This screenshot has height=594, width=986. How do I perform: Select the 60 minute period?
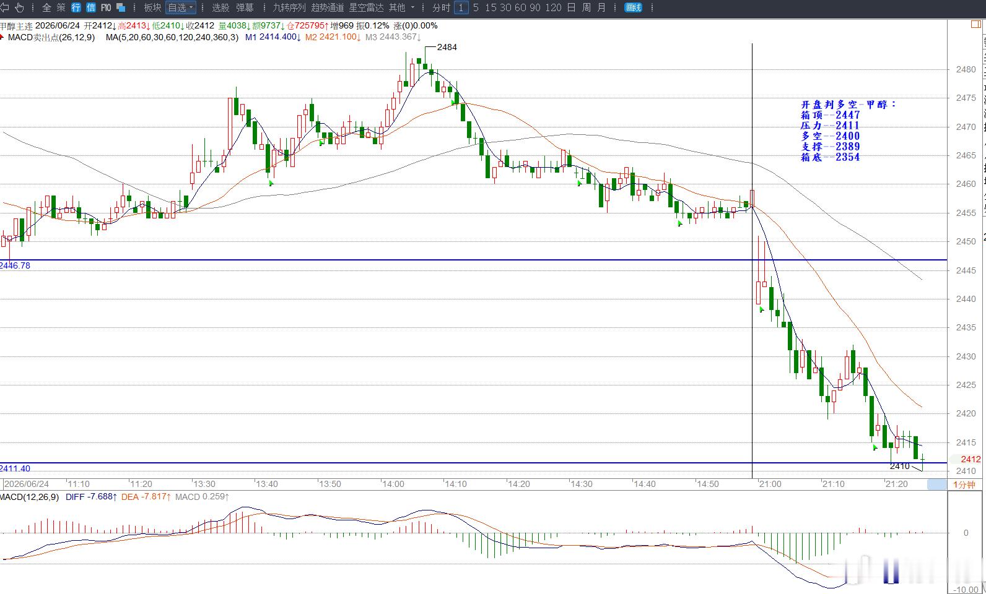tap(520, 7)
